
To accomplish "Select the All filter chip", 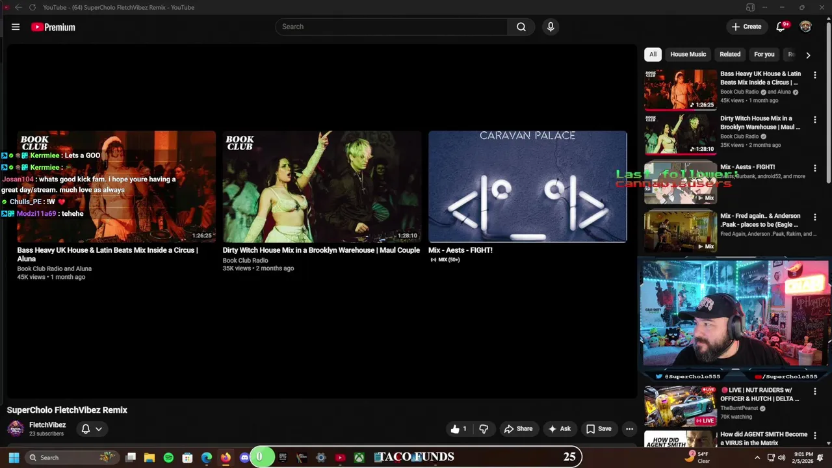I will click(x=653, y=55).
